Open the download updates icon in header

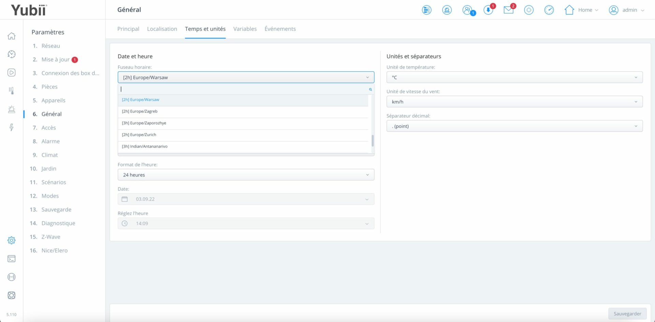pyautogui.click(x=488, y=10)
